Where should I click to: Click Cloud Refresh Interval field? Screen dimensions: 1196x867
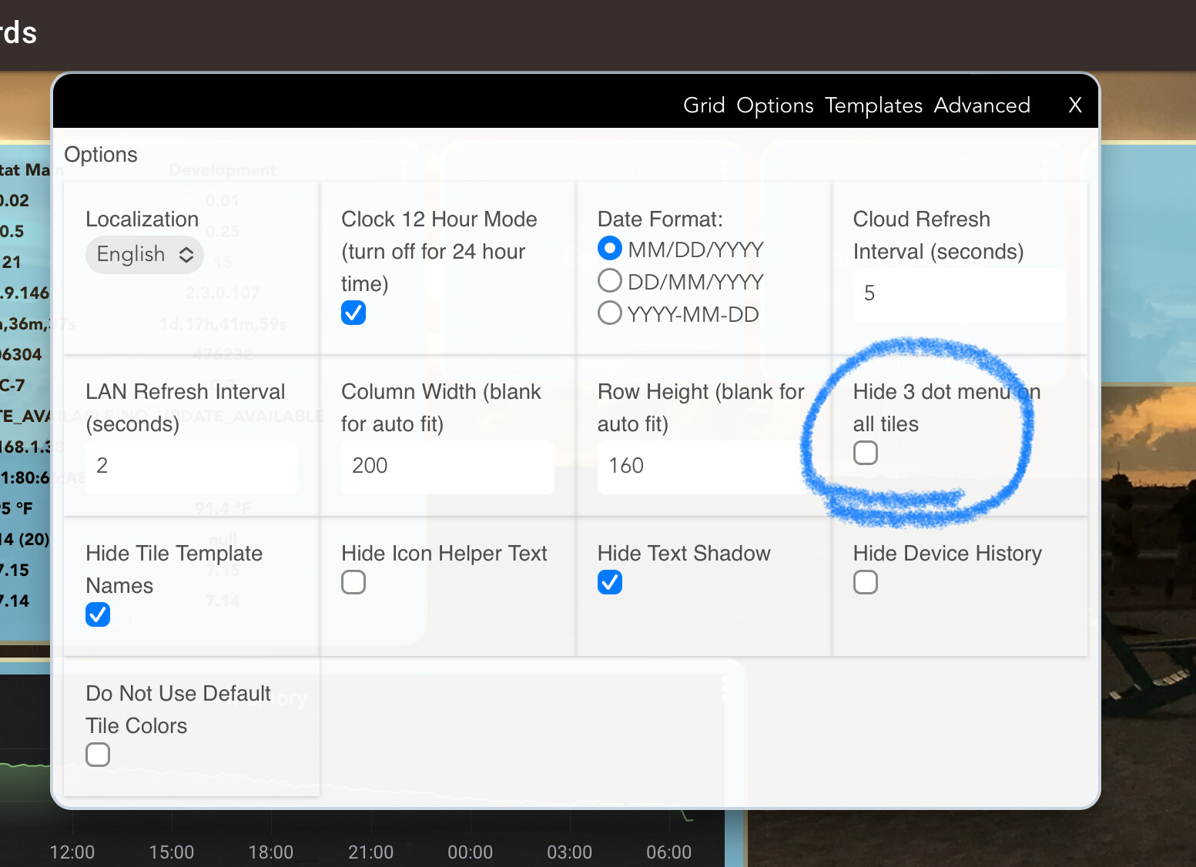959,294
